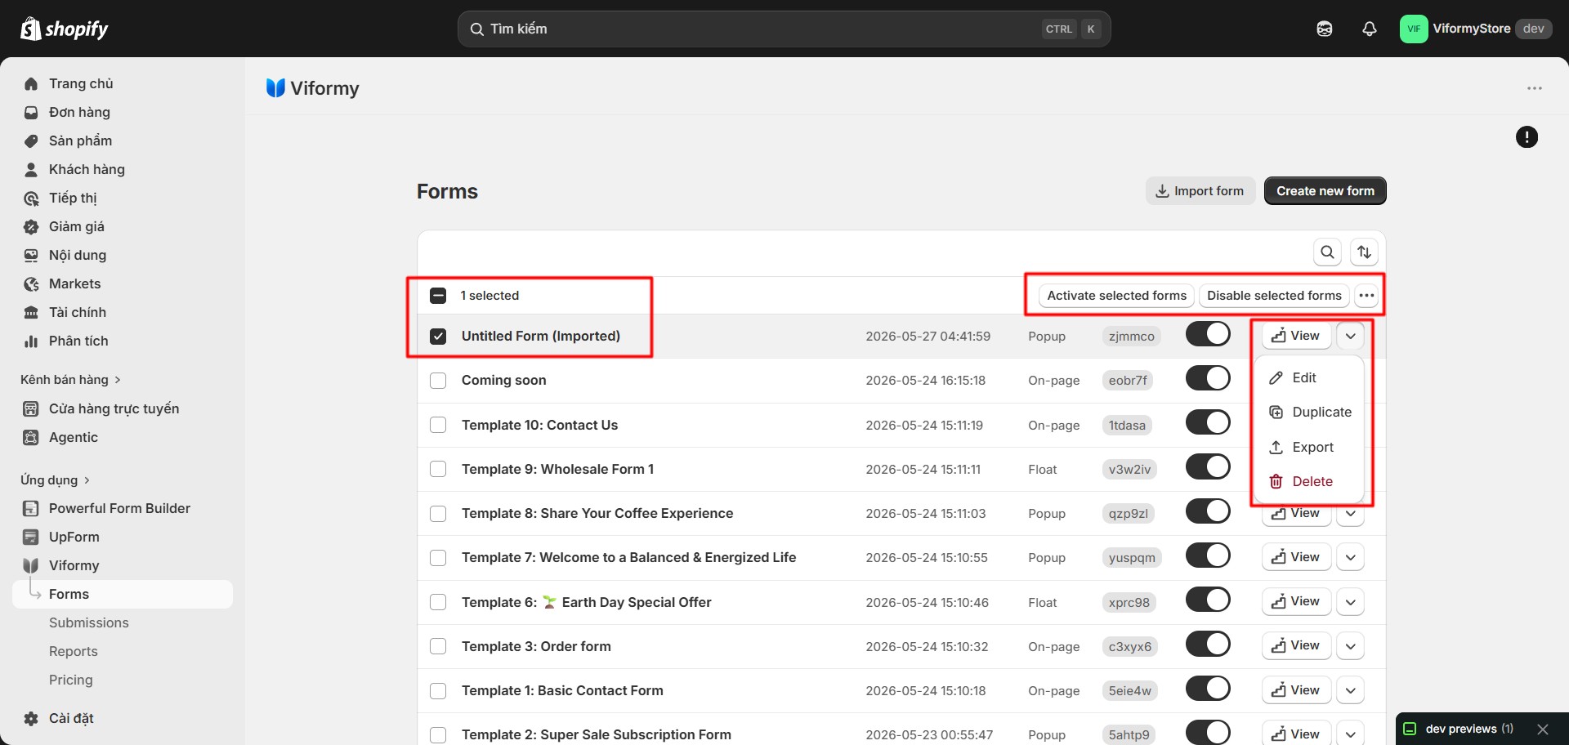Click the Shopify Sidekick icon in top bar
Image resolution: width=1569 pixels, height=745 pixels.
coord(1325,29)
